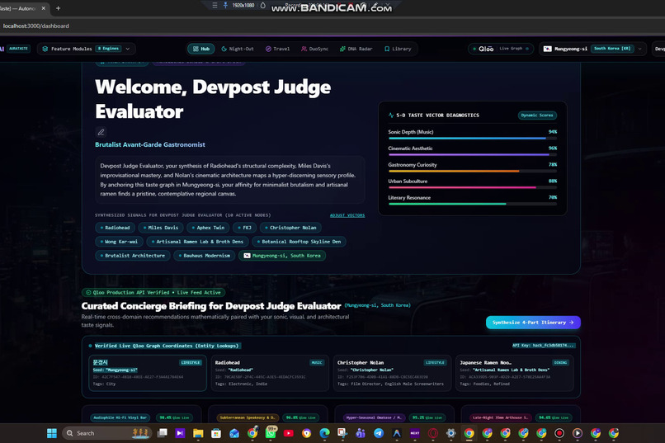
Task: Open a new browser tab
Action: pyautogui.click(x=58, y=8)
